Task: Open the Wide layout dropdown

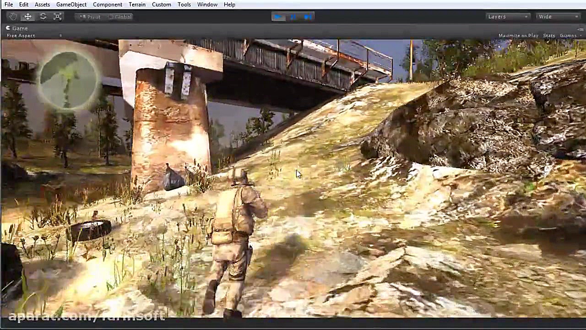Action: click(559, 16)
